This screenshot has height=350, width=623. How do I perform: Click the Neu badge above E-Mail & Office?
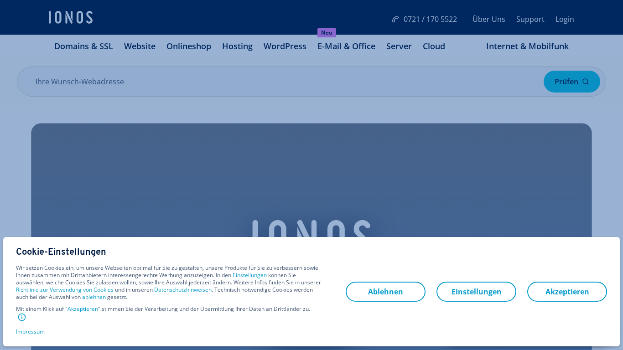[327, 33]
